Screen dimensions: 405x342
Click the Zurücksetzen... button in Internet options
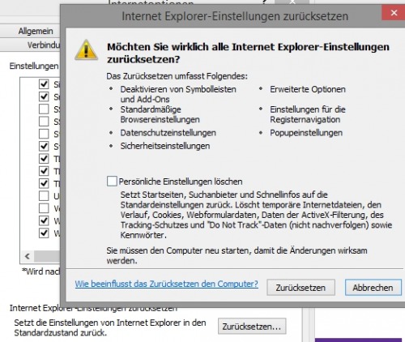tap(252, 327)
